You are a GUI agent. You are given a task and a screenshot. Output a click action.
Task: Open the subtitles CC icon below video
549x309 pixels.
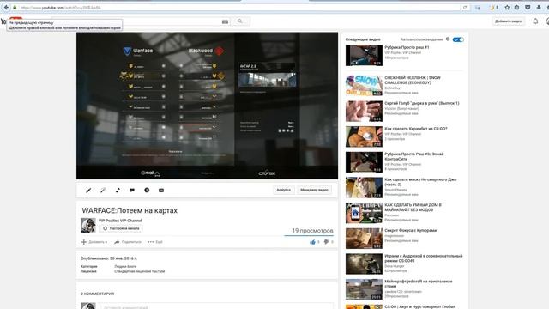click(161, 191)
